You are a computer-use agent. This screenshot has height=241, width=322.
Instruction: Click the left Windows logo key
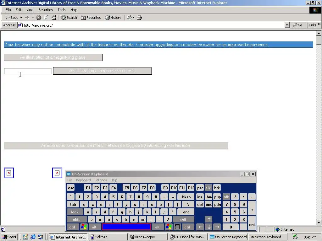[x=84, y=227]
